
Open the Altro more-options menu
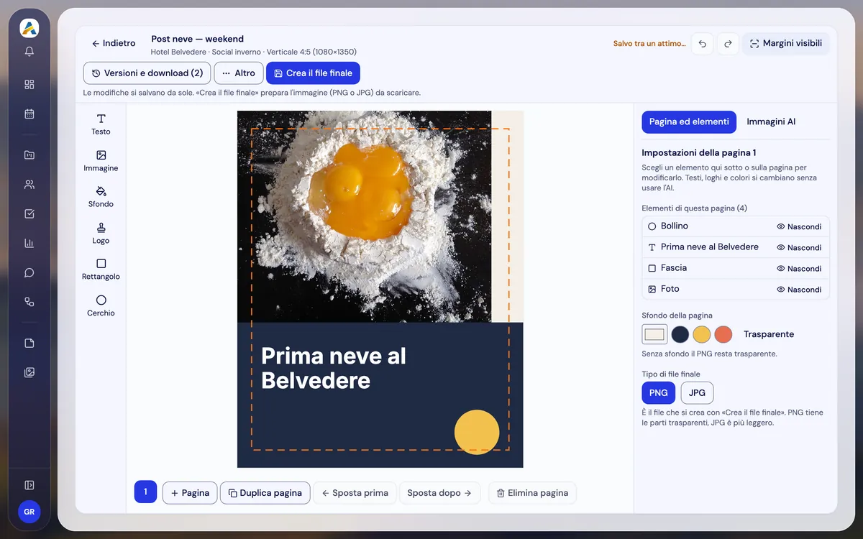[239, 73]
